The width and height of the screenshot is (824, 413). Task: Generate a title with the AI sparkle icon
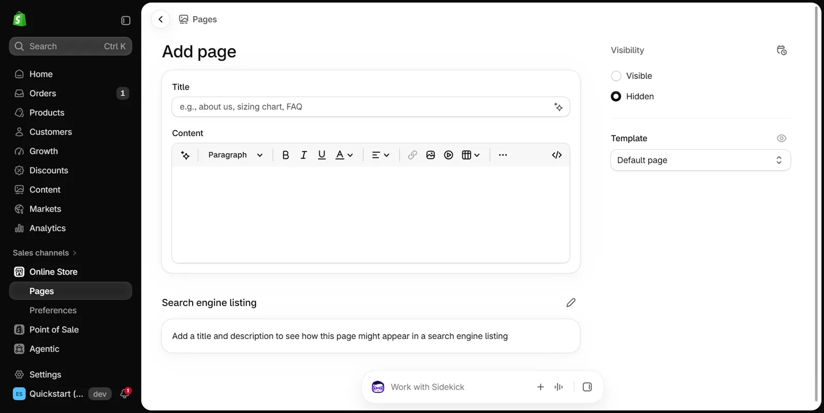[558, 107]
